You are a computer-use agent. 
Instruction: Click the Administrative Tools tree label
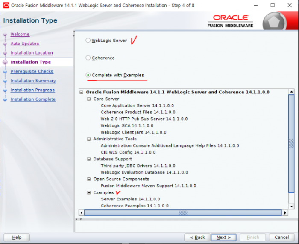coord(115,139)
